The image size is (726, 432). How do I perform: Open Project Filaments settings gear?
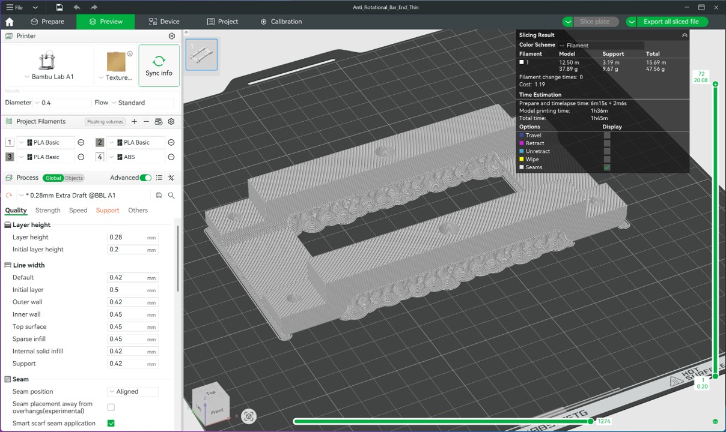point(171,122)
